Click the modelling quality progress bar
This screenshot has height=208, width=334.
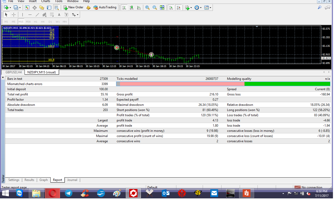click(x=223, y=84)
